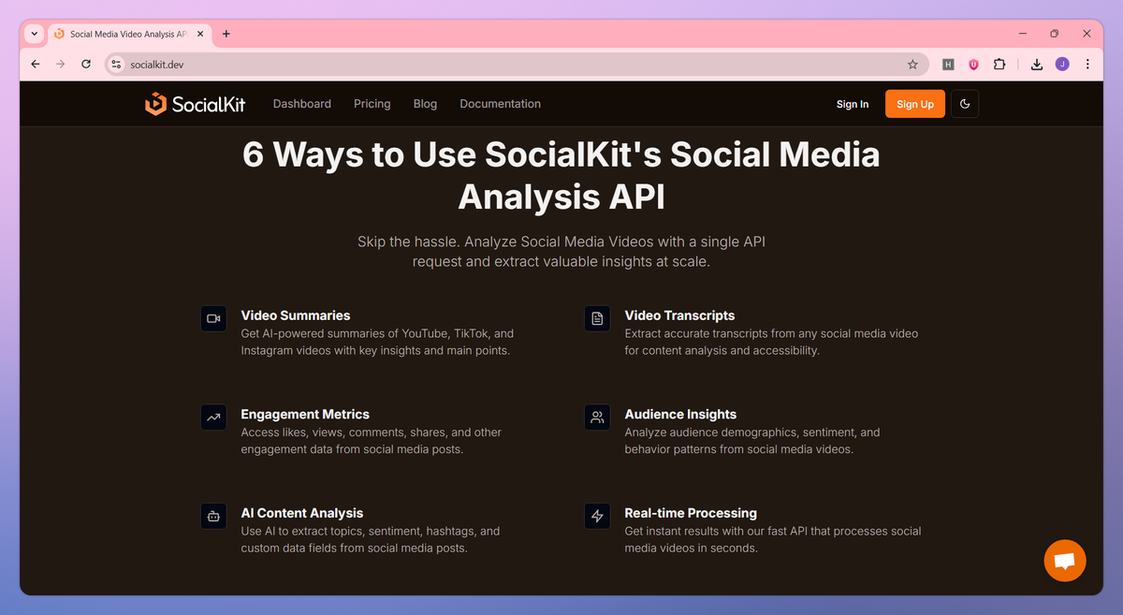Click the browser forward arrow
Screen dimensions: 1123x615
pyautogui.click(x=61, y=65)
